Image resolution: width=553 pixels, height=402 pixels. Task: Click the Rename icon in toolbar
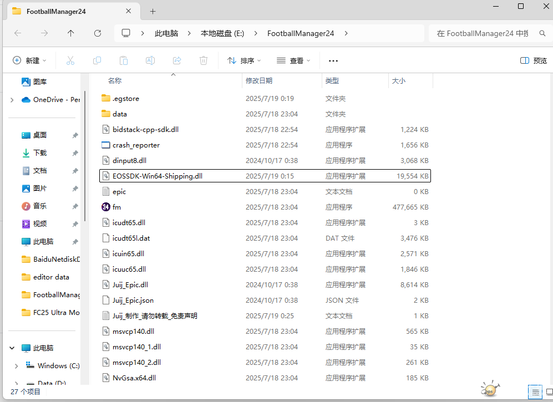(x=150, y=60)
